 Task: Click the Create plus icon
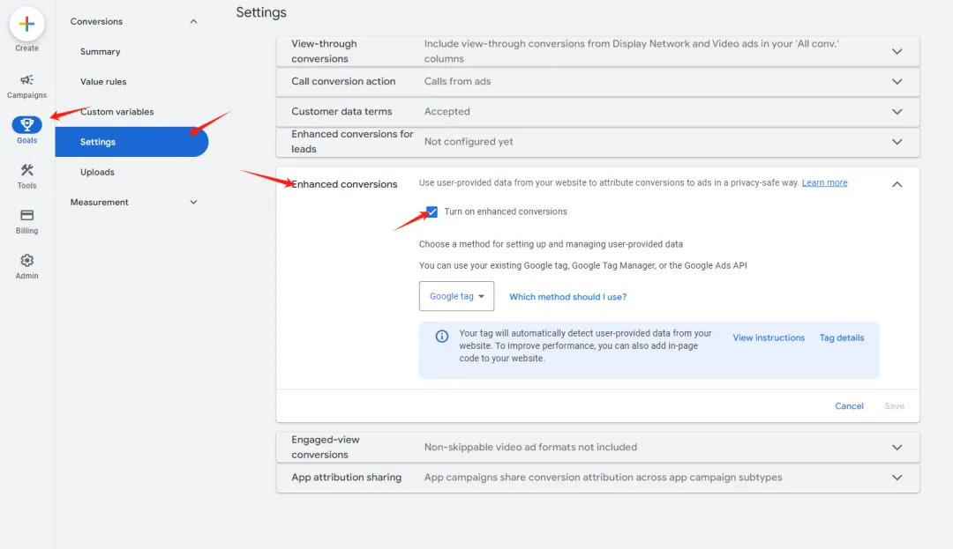point(26,25)
